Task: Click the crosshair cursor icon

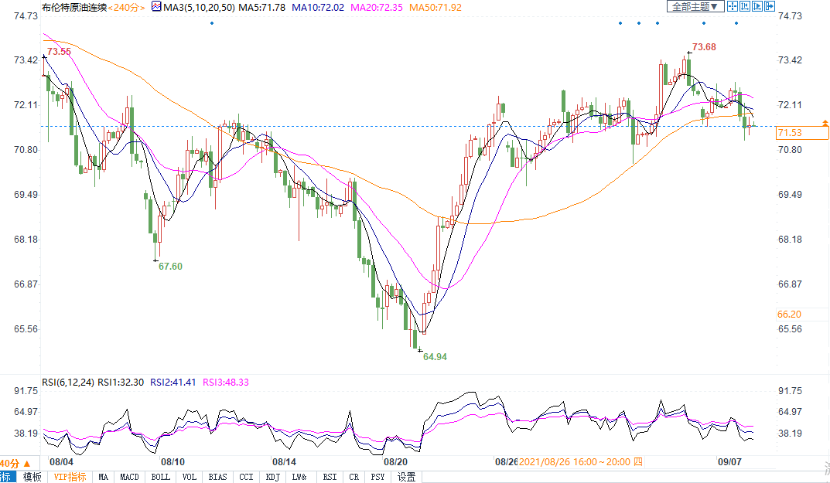Action: tap(732, 6)
